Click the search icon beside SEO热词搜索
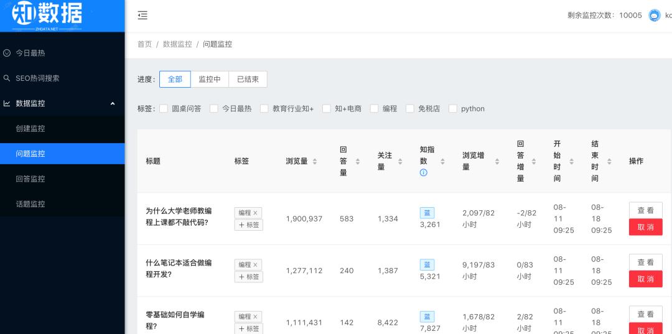Screen dimensions: 672x334 [6, 78]
